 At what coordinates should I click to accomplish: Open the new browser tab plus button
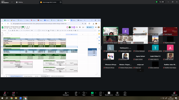[x=85, y=20]
